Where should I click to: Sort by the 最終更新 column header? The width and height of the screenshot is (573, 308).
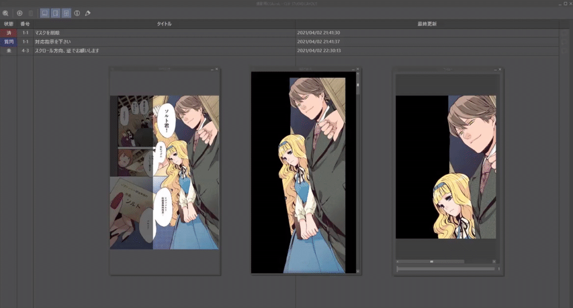coord(427,23)
